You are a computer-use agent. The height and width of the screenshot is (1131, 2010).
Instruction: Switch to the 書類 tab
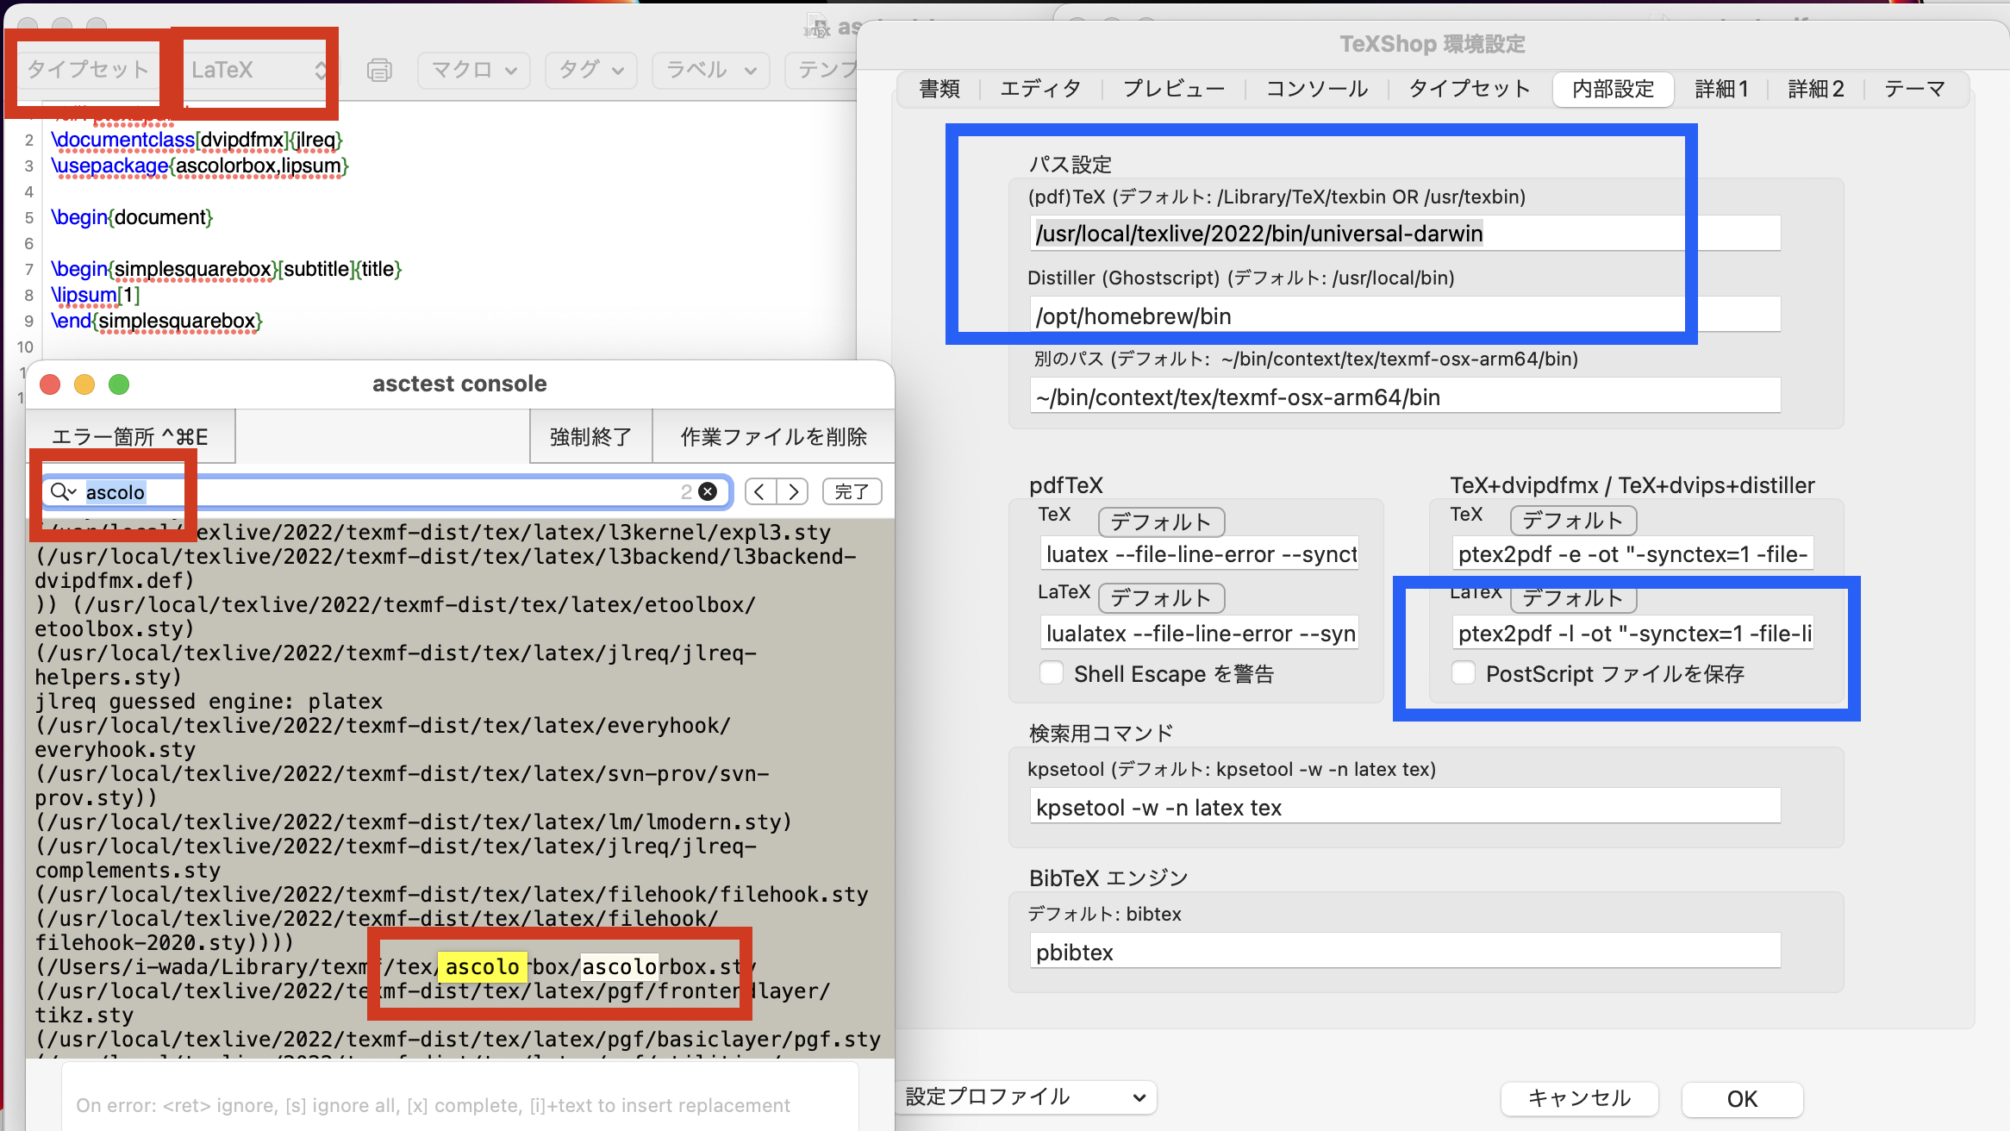(939, 89)
